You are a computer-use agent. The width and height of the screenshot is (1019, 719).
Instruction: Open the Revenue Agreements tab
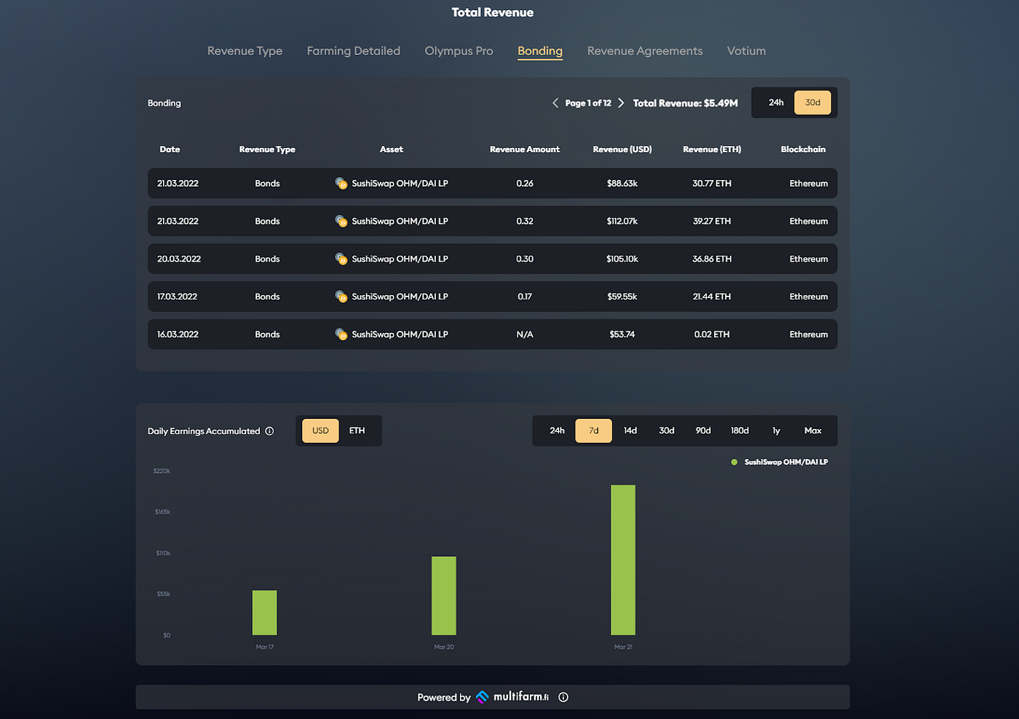pos(645,51)
